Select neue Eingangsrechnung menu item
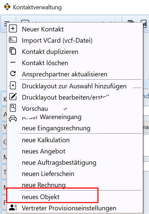Viewport: 149px width, 214px height. (56, 128)
